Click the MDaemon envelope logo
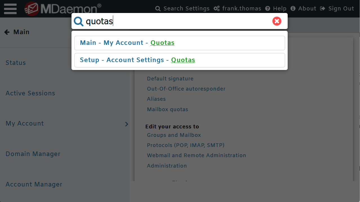360x202 pixels. click(32, 9)
